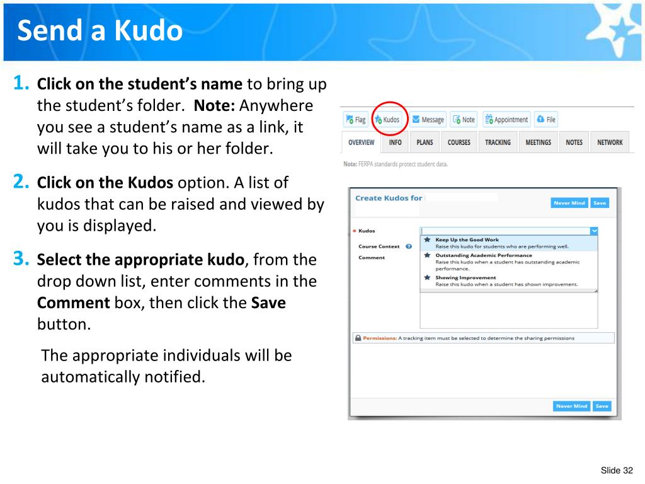
Task: Click the FERPA standards note text
Action: [x=396, y=164]
